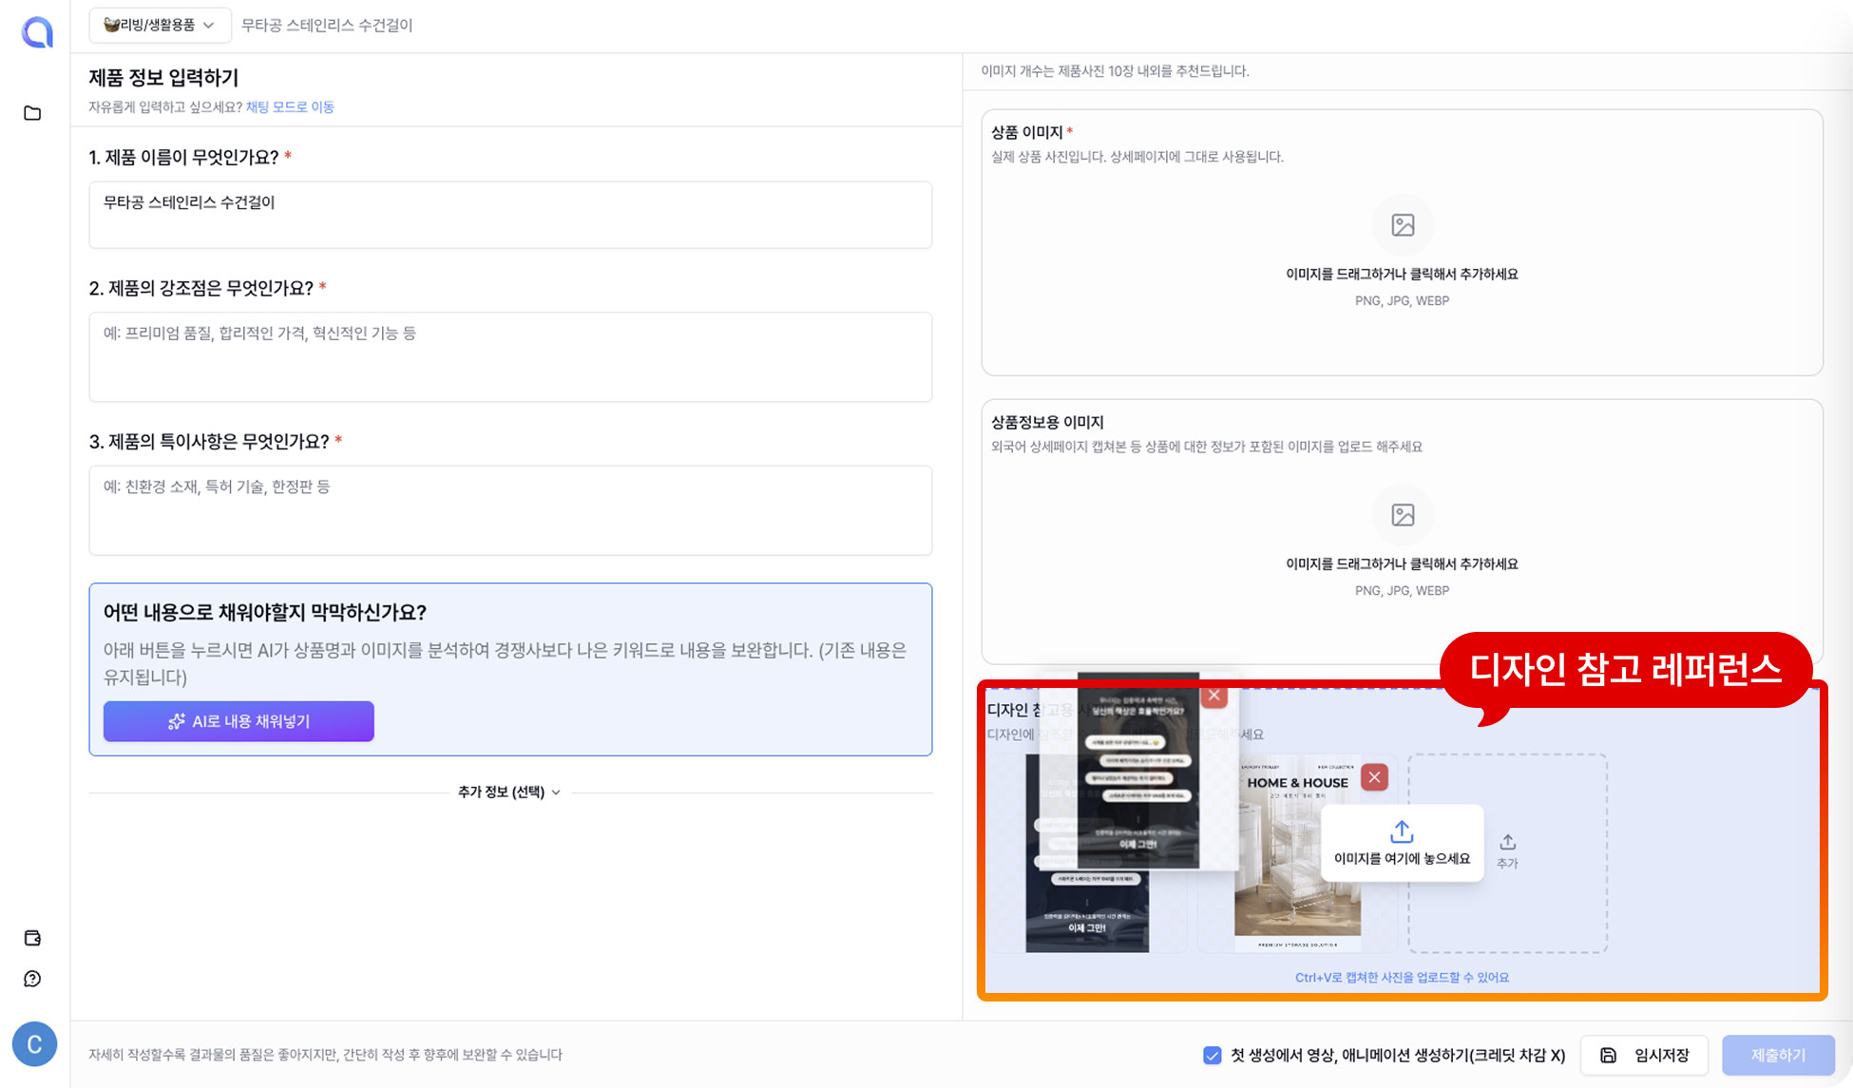Click the 임시저장 button
The width and height of the screenshot is (1853, 1088).
click(x=1644, y=1055)
